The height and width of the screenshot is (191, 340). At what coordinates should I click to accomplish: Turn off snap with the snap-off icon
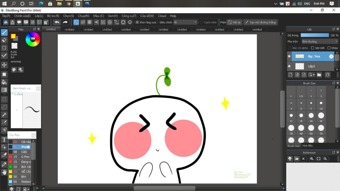76,22
